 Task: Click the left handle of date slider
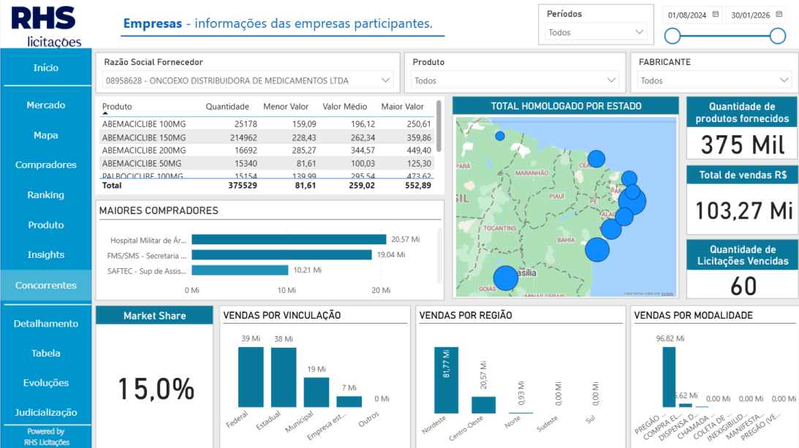pos(673,36)
